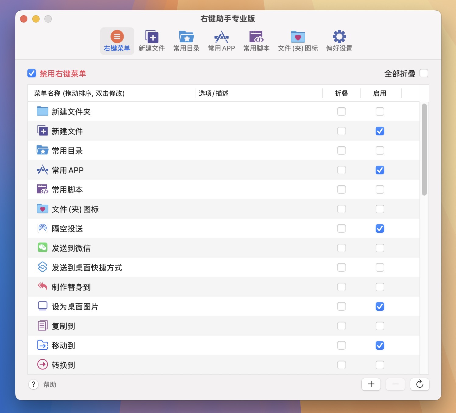Switch to the 右键菜单 tab
The height and width of the screenshot is (413, 456).
point(117,41)
